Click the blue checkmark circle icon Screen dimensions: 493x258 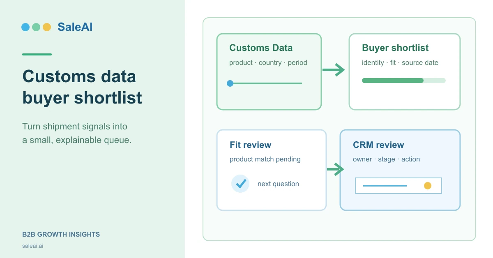tap(240, 184)
